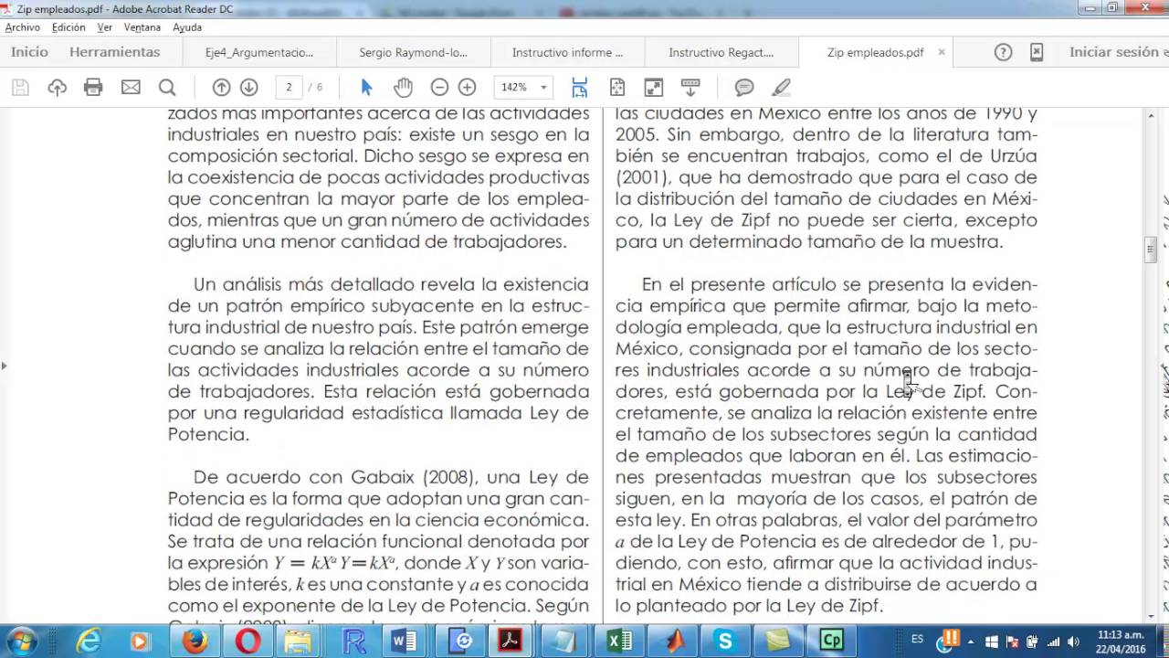
Task: Switch to Instructivo Regact... tab
Action: coord(721,52)
